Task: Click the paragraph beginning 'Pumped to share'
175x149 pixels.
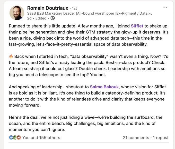Action: [89, 35]
